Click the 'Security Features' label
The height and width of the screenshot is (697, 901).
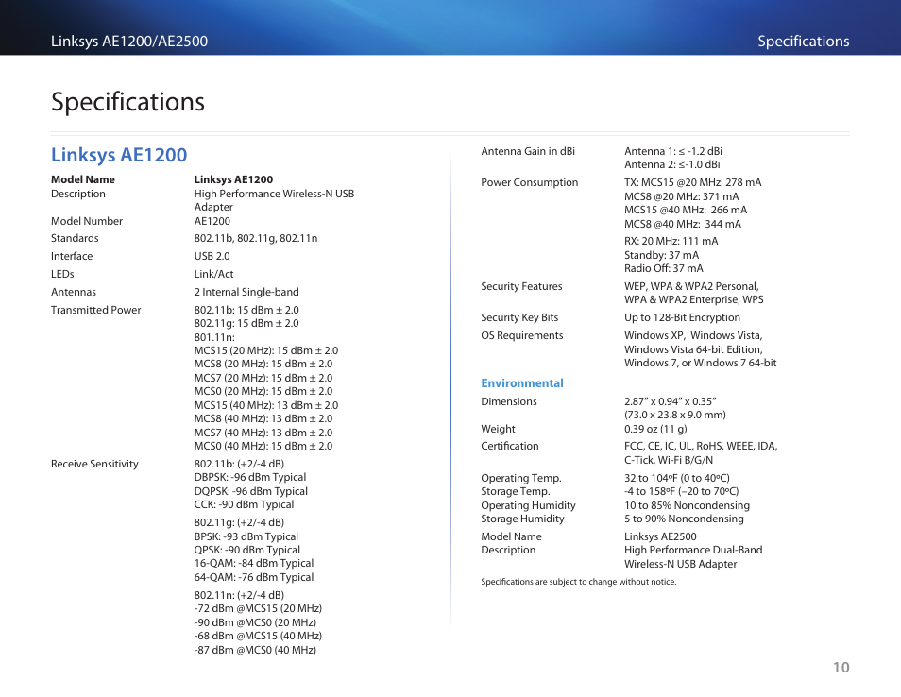tap(521, 286)
